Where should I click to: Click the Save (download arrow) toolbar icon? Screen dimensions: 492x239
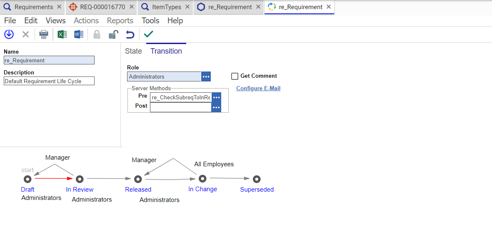[x=9, y=34]
